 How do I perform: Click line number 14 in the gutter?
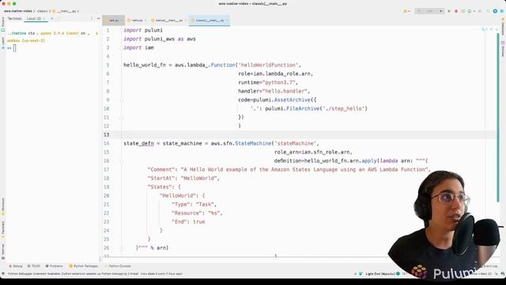(107, 143)
